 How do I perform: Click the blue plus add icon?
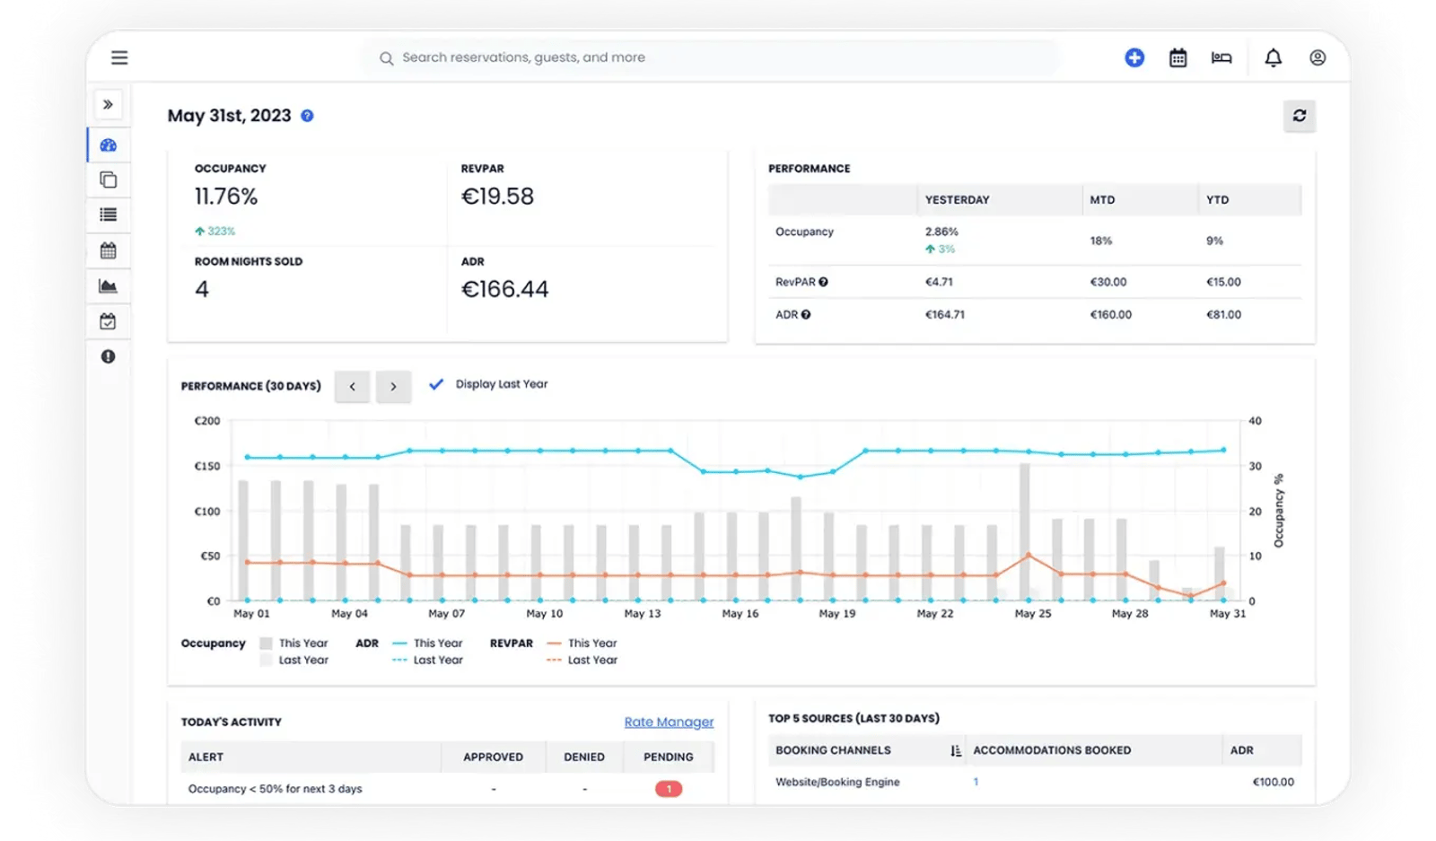[1134, 57]
